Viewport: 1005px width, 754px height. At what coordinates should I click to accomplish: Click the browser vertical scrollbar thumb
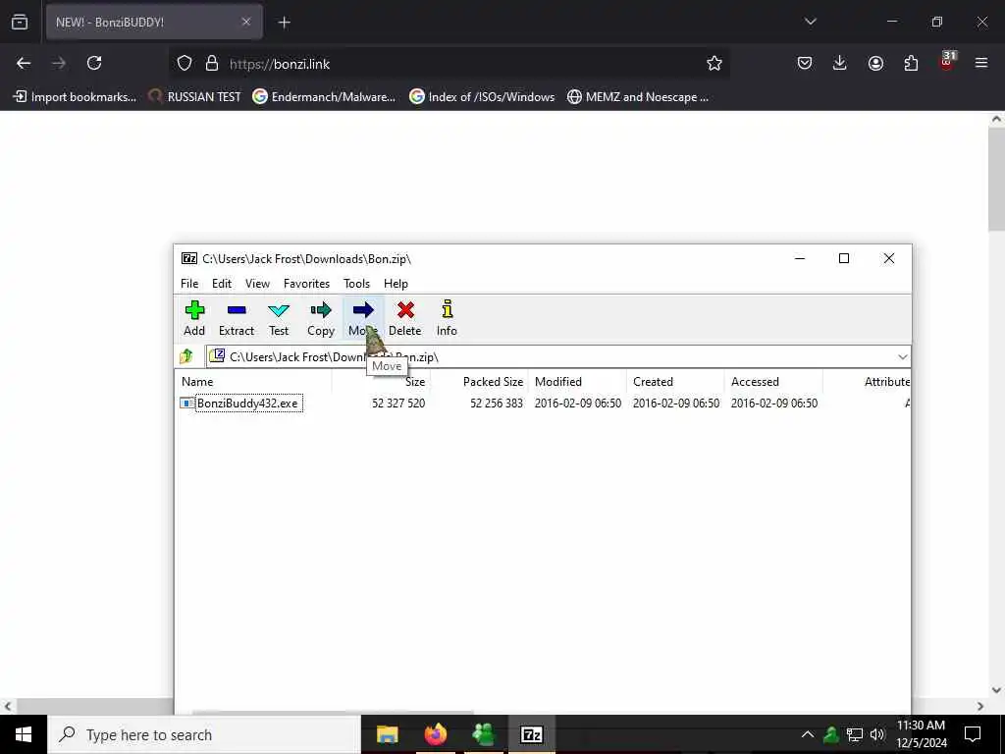pos(997,180)
